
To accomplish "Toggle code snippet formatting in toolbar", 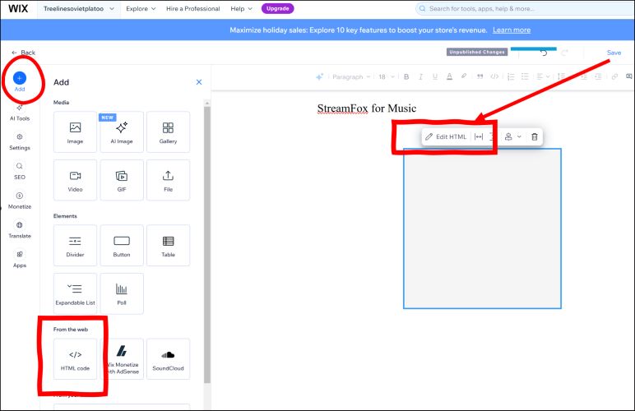I will tap(494, 76).
